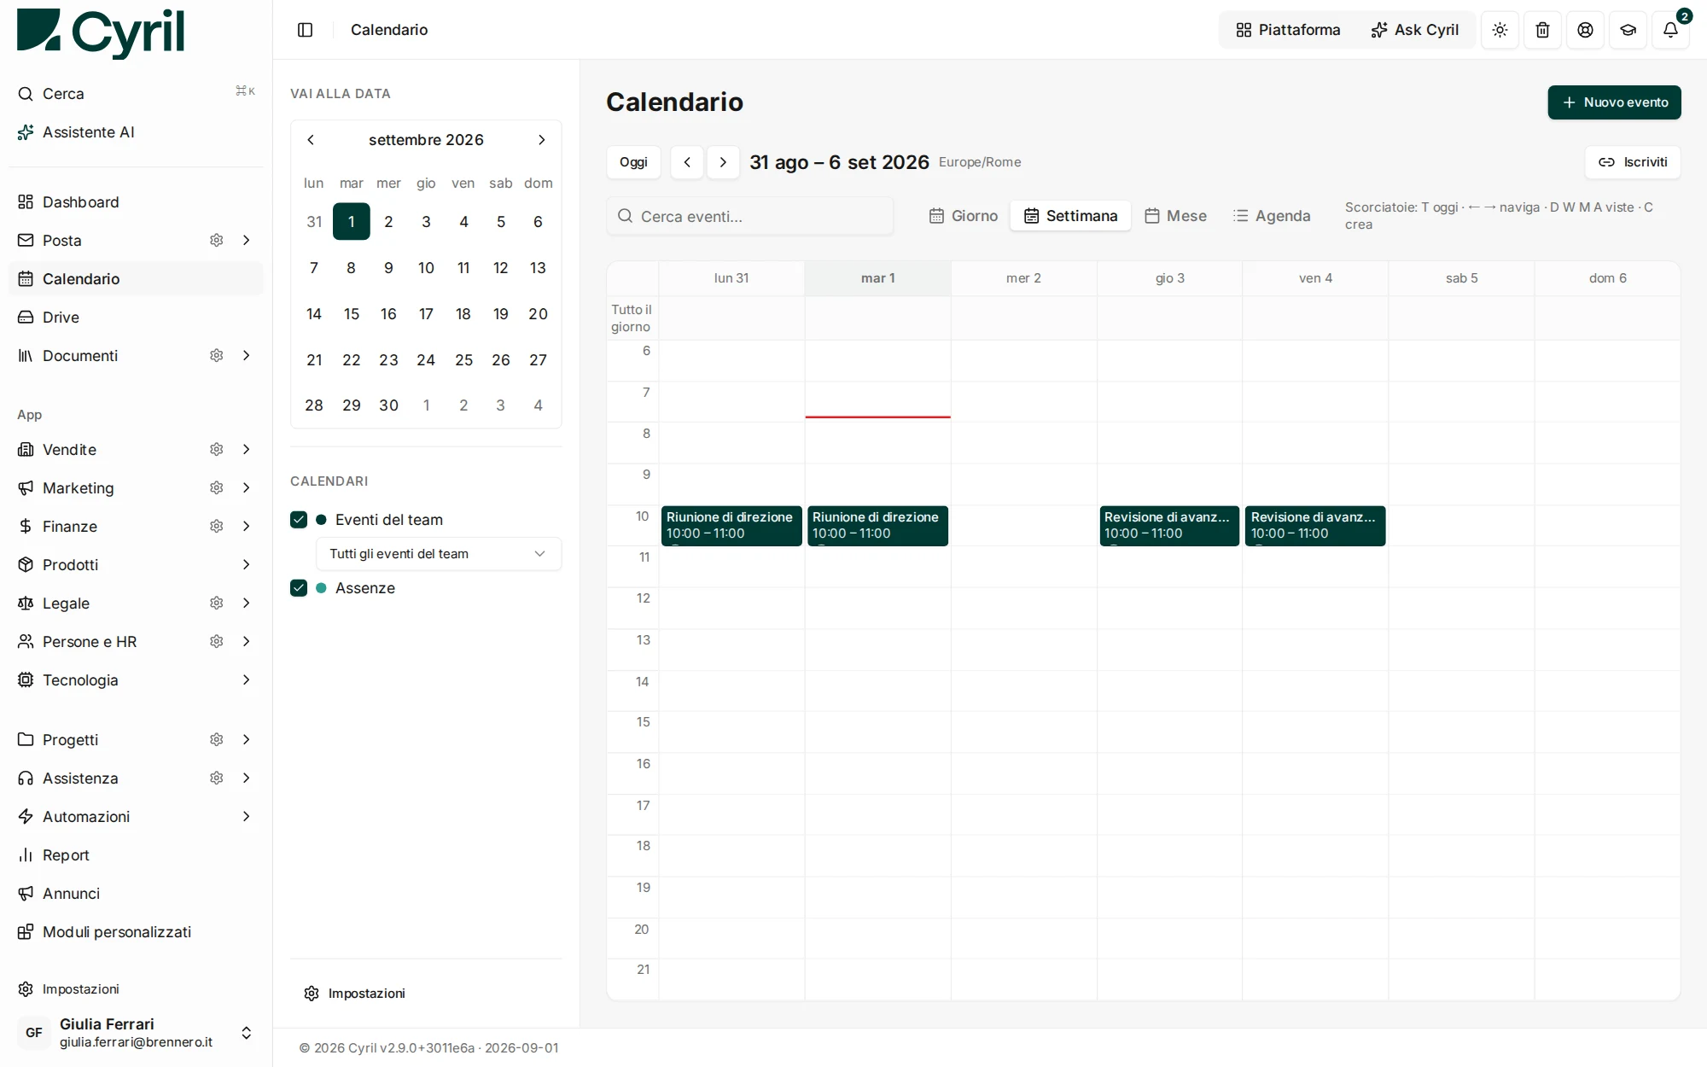Image resolution: width=1707 pixels, height=1067 pixels.
Task: Expand Automazioni submenu chevron
Action: coord(247,817)
